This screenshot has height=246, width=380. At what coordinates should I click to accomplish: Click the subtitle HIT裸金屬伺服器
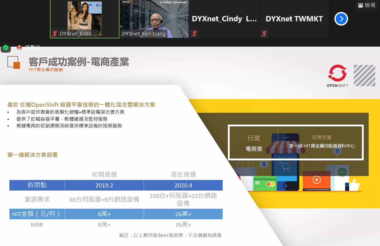click(46, 69)
